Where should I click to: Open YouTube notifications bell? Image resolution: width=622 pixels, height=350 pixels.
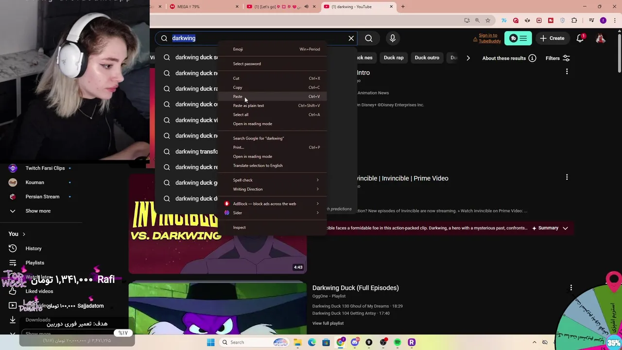coord(580,38)
